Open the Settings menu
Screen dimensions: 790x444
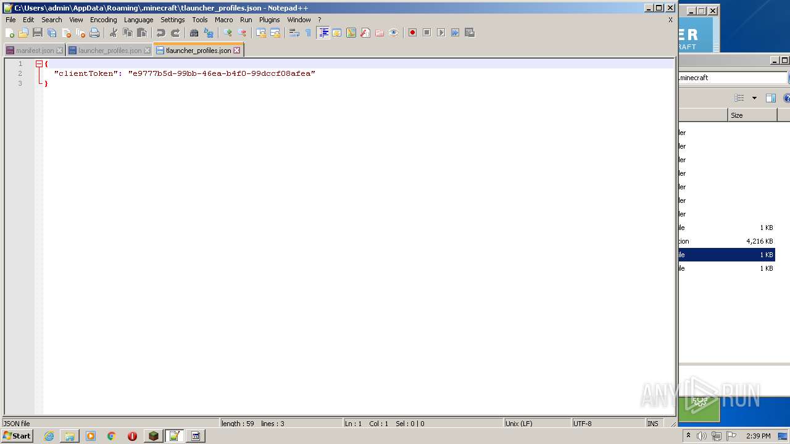point(172,20)
